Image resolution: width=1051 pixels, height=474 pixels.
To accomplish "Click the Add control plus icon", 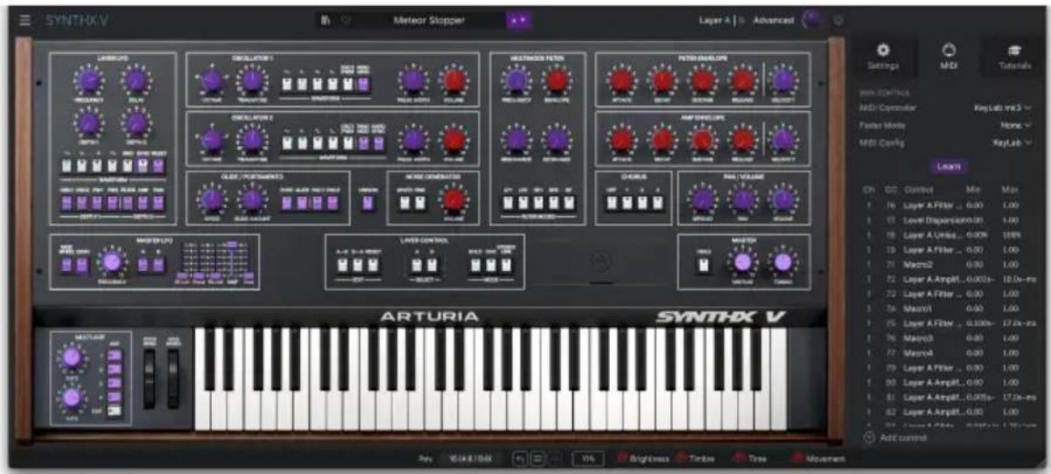I will coord(869,436).
